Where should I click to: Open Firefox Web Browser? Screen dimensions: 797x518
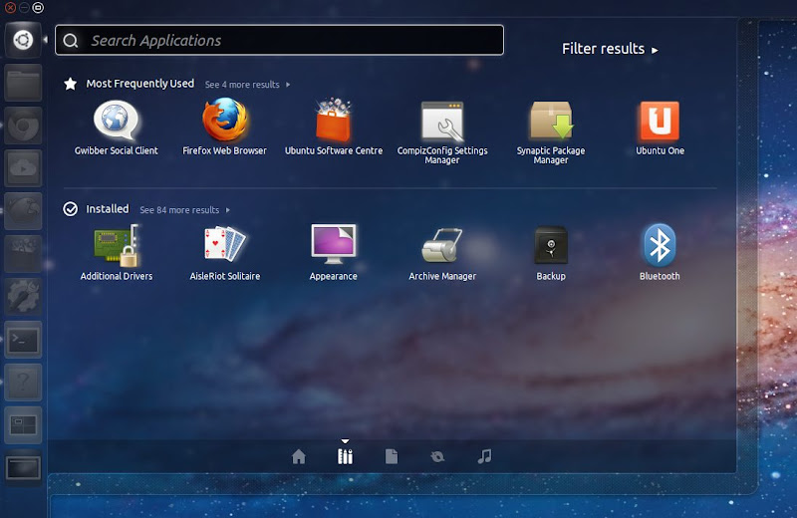click(224, 123)
